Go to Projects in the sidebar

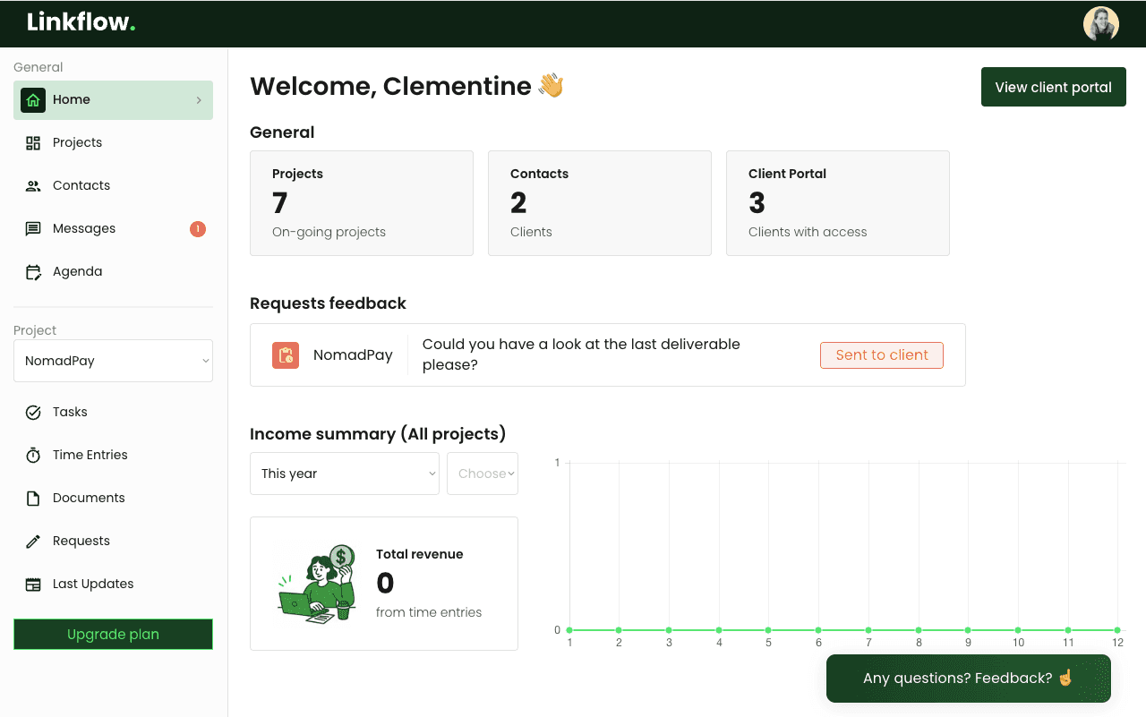(x=113, y=143)
